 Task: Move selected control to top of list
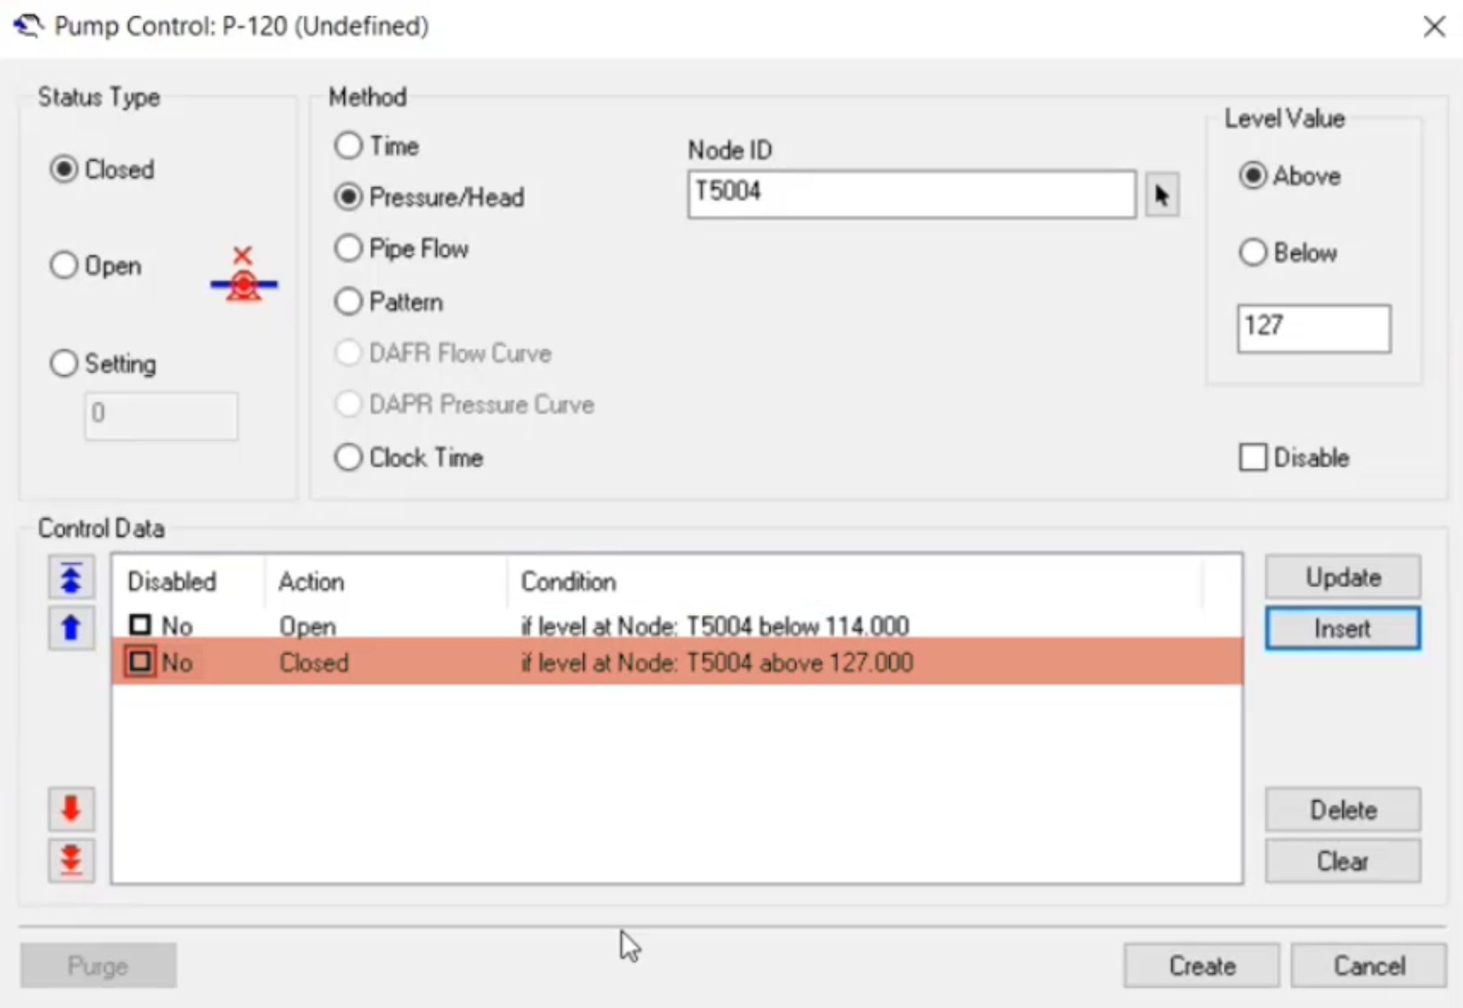[71, 578]
